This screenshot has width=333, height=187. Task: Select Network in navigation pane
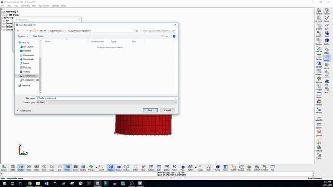(x=26, y=85)
